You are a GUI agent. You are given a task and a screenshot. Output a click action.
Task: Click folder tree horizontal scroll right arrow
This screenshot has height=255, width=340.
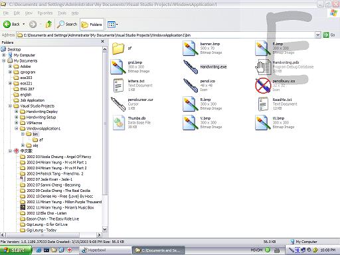99,235
